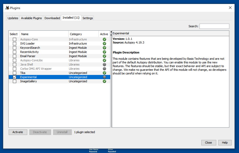The height and width of the screenshot is (153, 239).
Task: Click green active icon in ImageGallery row
Action: [x=104, y=81]
